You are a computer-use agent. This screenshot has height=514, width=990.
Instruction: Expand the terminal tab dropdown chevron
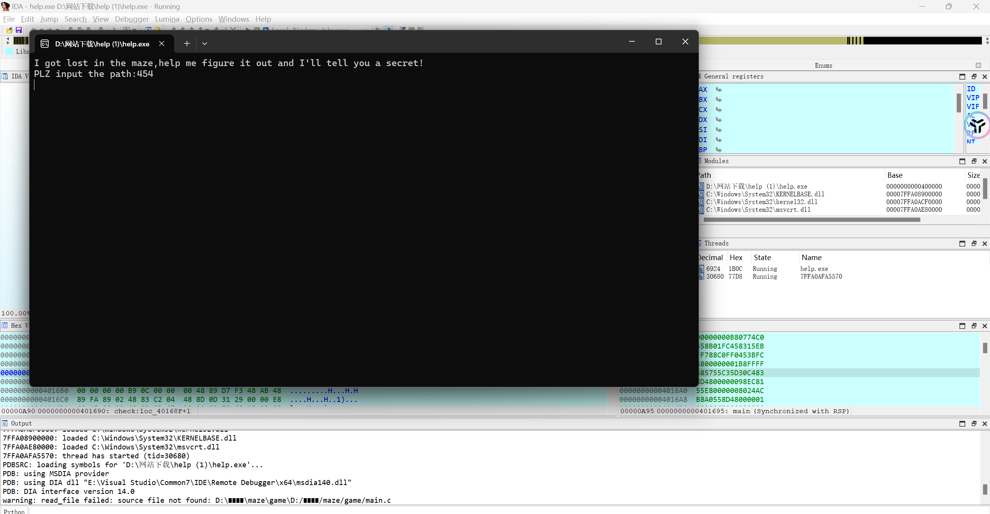tap(205, 44)
